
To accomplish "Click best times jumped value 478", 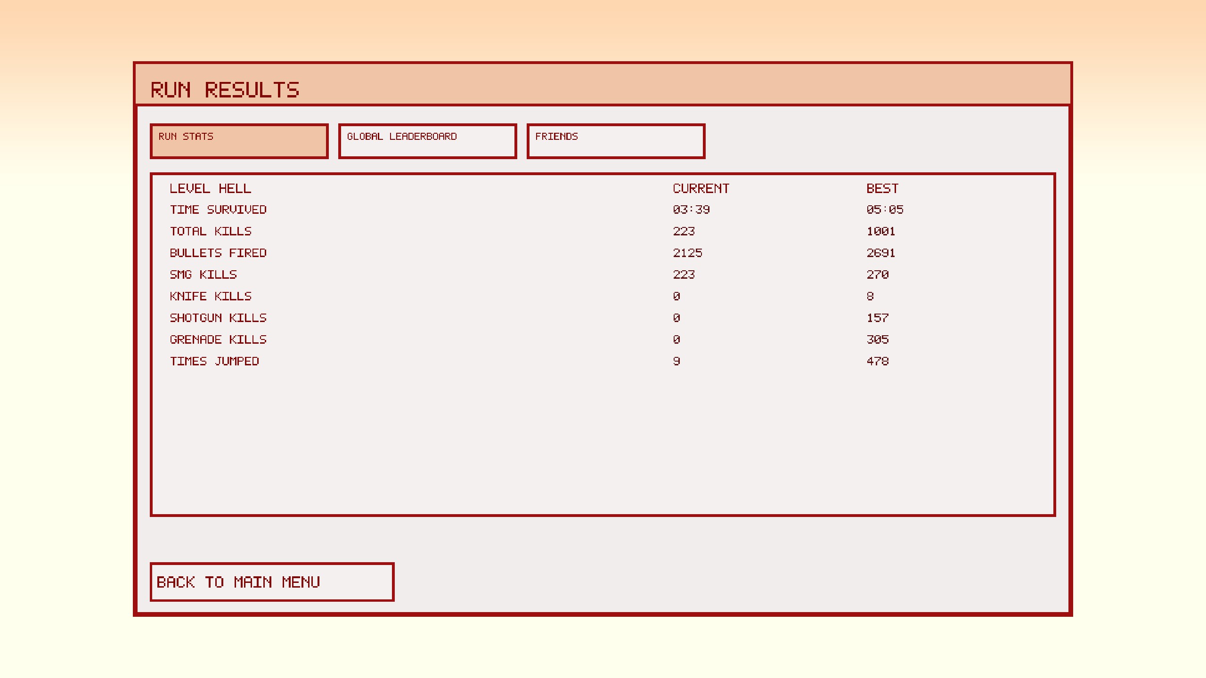I will 877,362.
